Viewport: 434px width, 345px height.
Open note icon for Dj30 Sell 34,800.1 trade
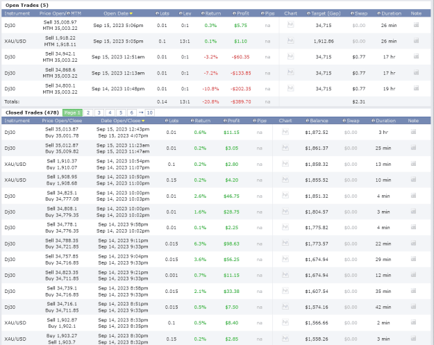point(416,88)
